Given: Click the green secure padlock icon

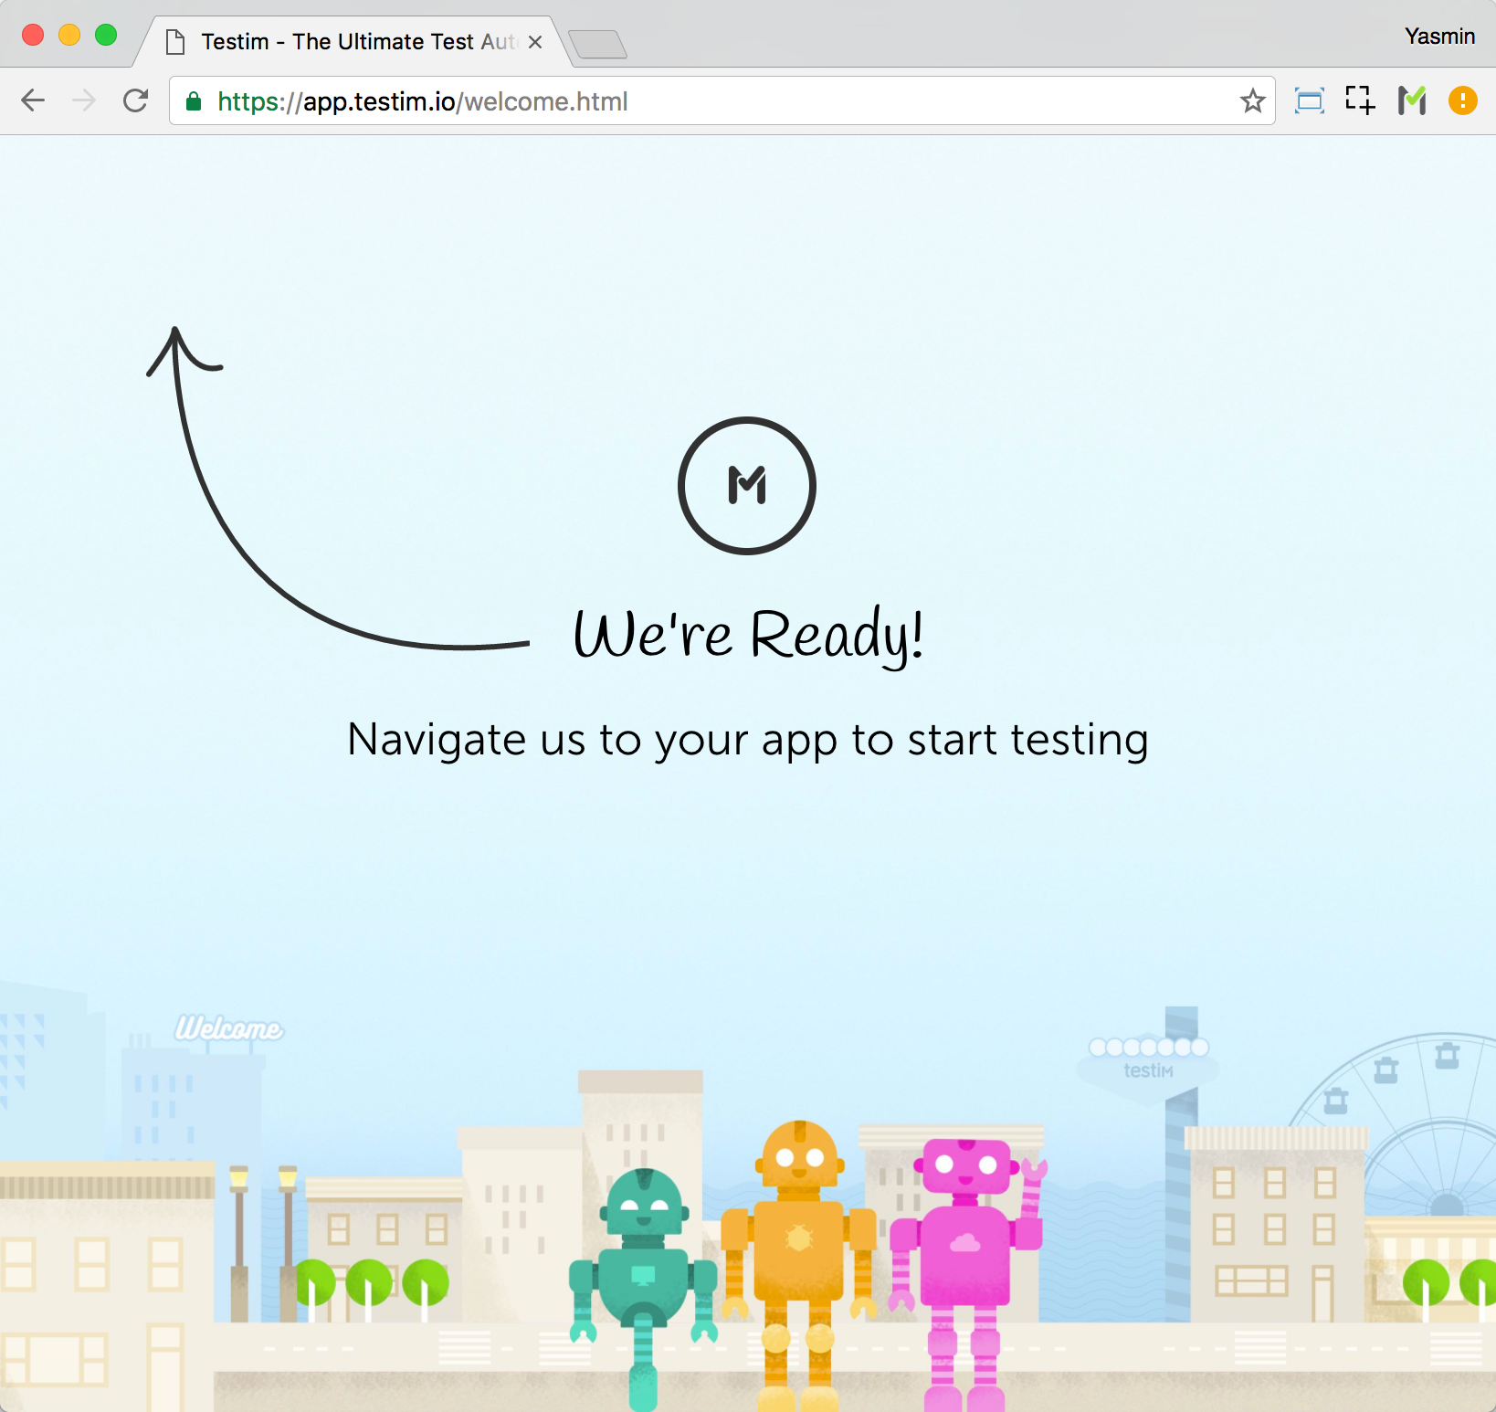Looking at the screenshot, I should click(194, 101).
